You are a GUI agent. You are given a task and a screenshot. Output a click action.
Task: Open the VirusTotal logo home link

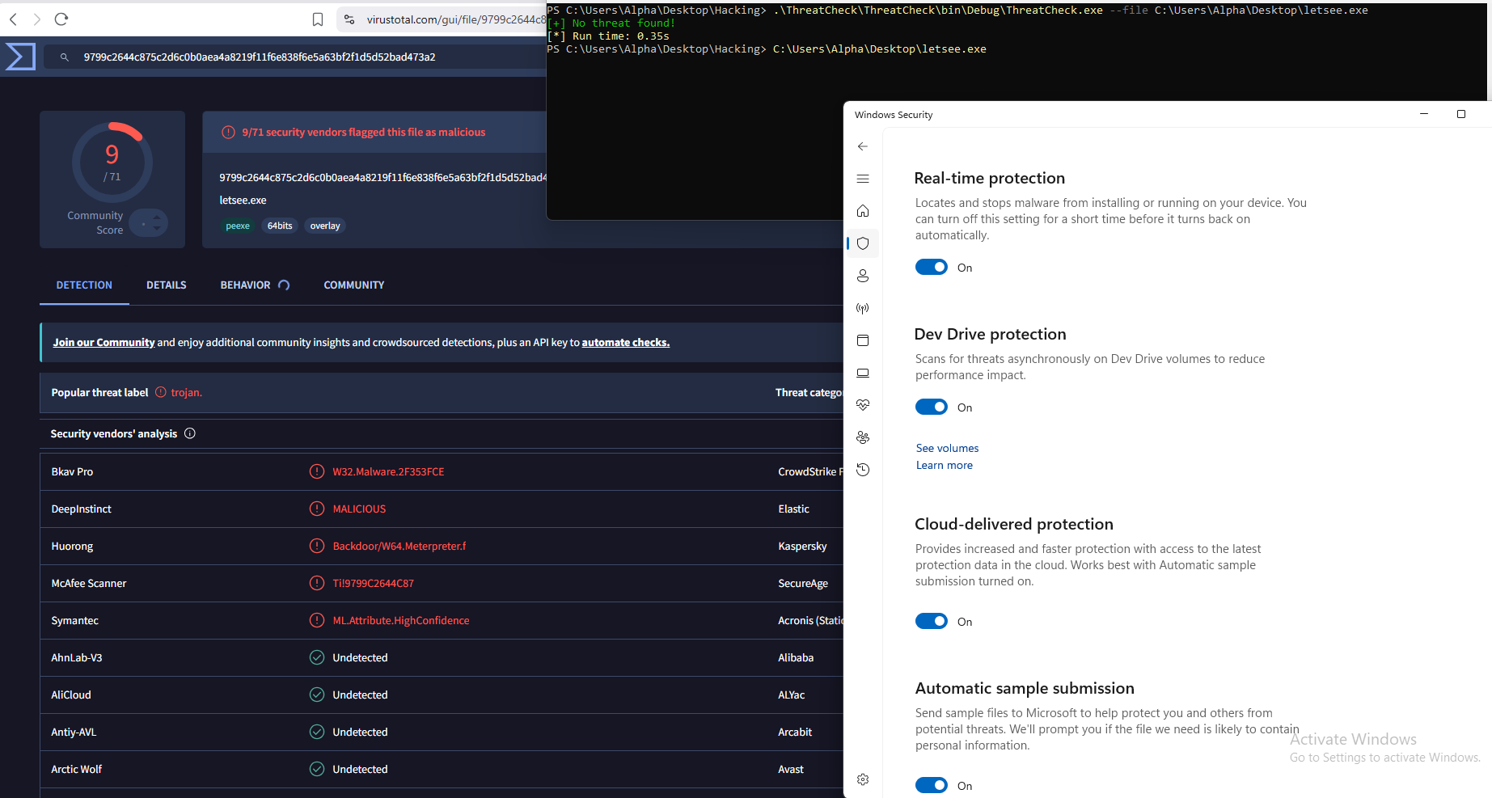tap(20, 57)
